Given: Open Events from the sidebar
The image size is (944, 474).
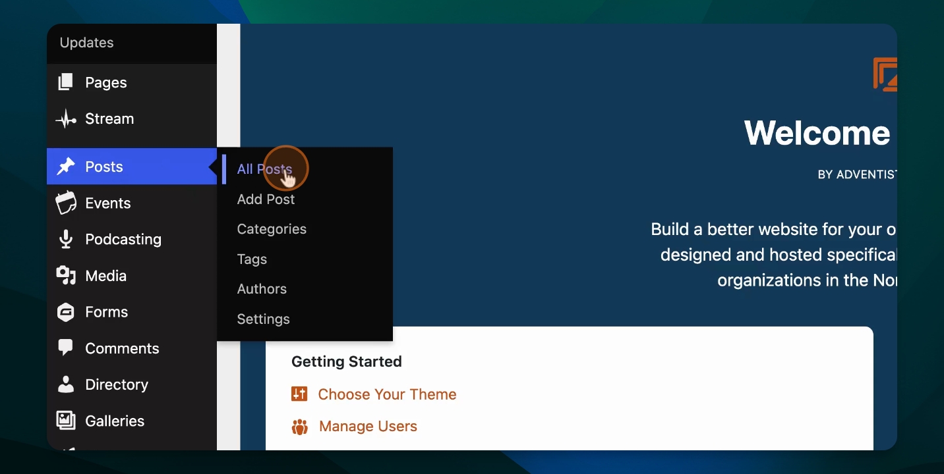Looking at the screenshot, I should tap(108, 203).
